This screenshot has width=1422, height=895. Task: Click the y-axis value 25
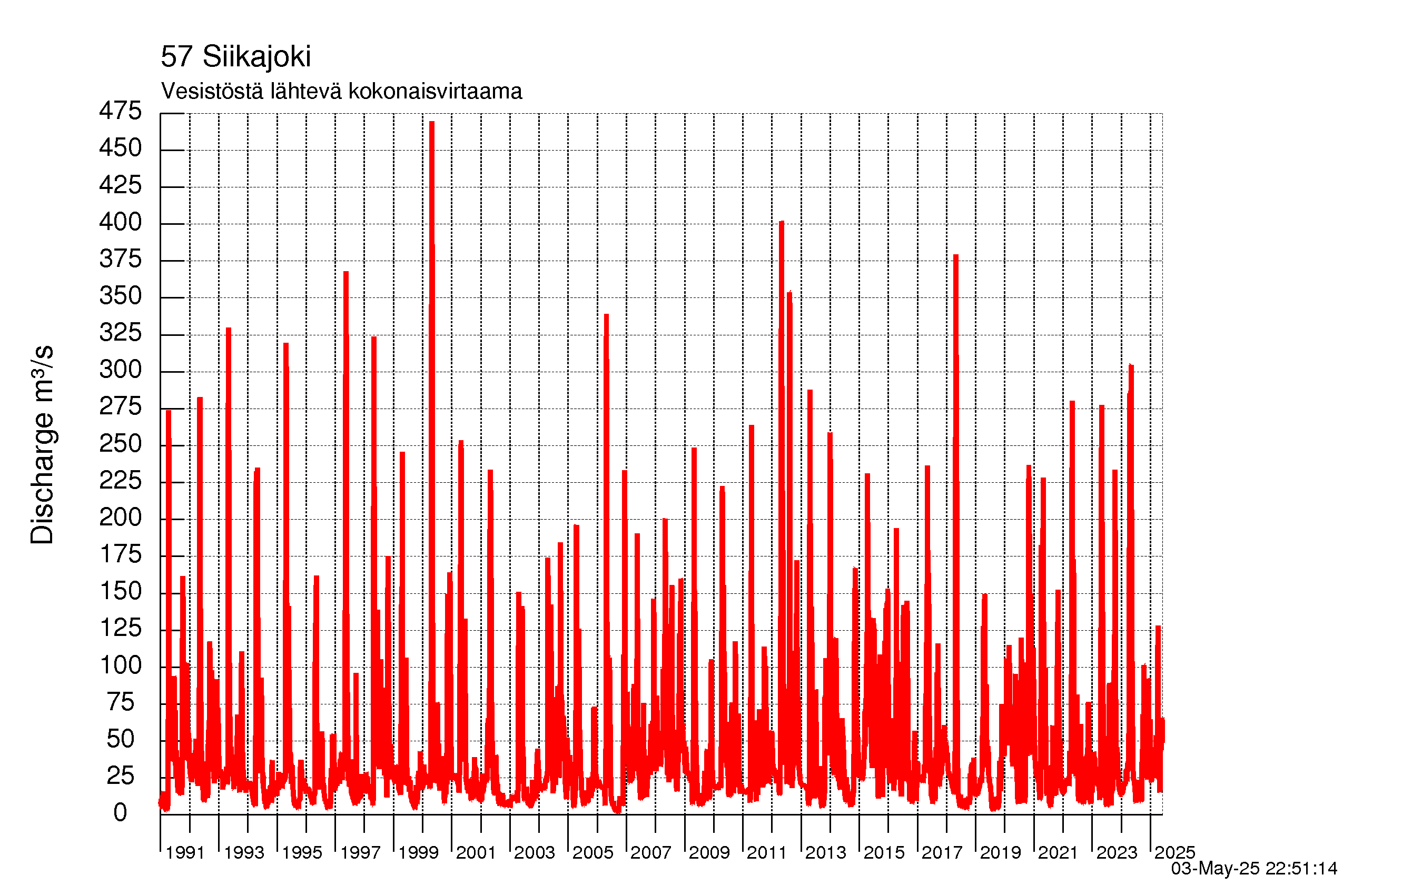[121, 775]
